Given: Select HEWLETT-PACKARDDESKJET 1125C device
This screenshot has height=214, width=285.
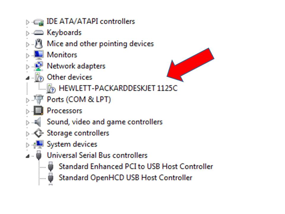Looking at the screenshot, I should coord(118,88).
